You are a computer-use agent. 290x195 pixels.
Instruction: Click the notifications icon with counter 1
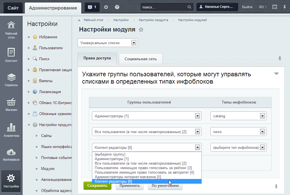click(x=92, y=7)
